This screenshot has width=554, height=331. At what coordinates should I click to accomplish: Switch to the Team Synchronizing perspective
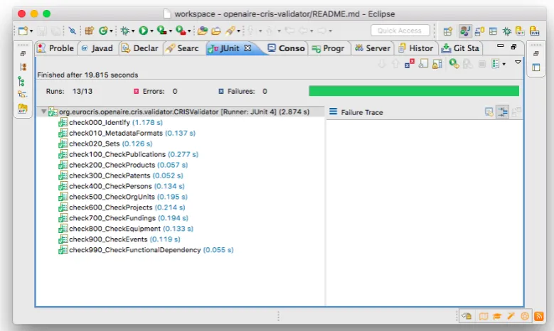(x=479, y=31)
